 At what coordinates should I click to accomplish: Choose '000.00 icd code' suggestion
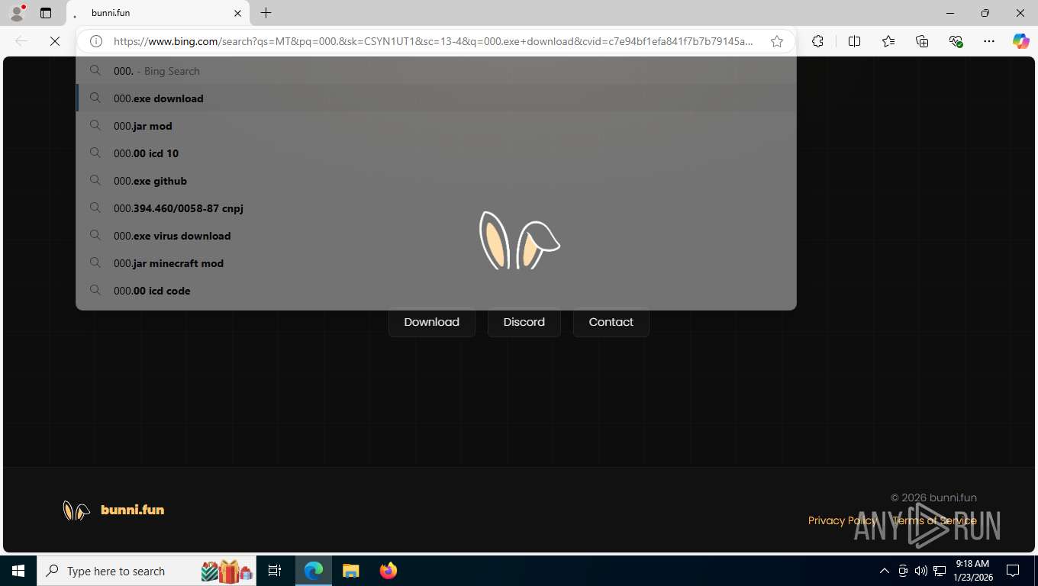[436, 291]
